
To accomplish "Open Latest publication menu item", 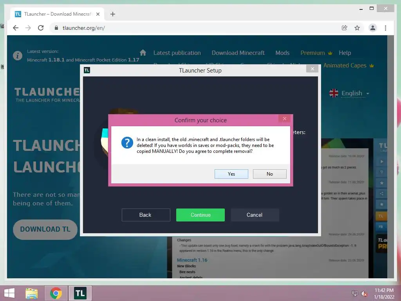I will click(177, 53).
